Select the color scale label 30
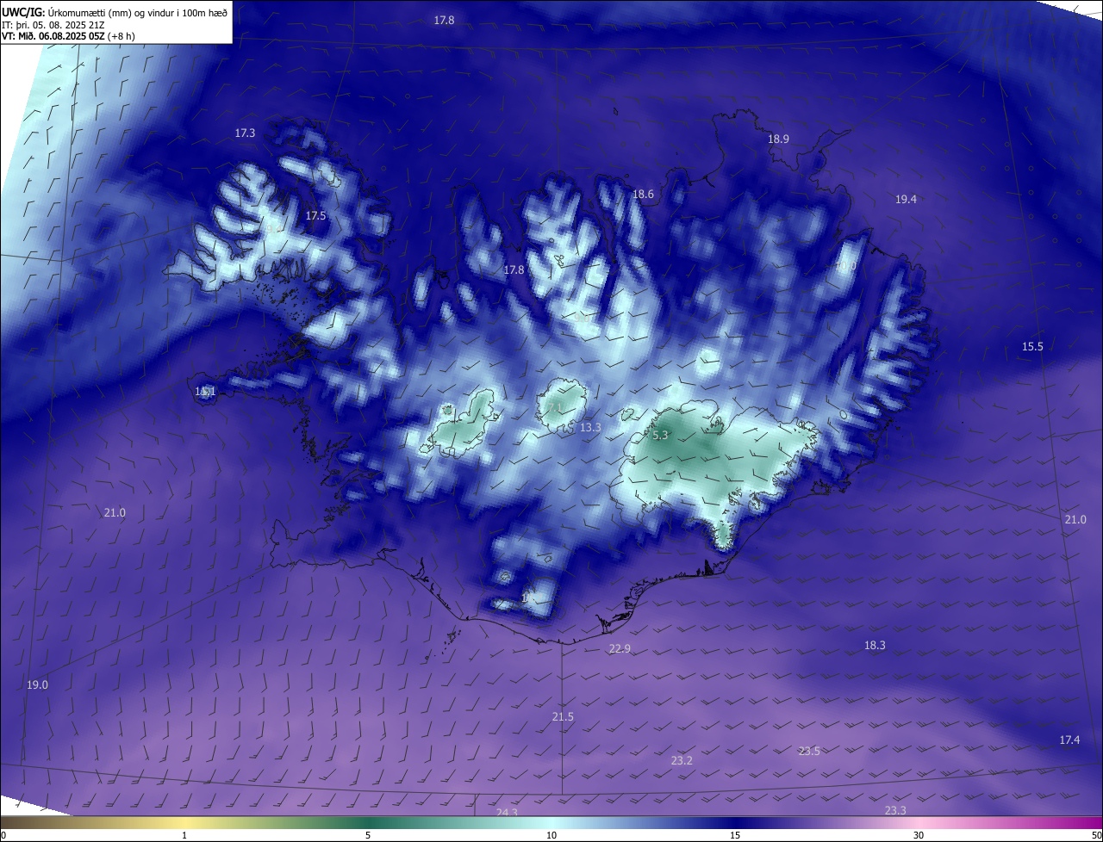The image size is (1103, 842). (919, 835)
